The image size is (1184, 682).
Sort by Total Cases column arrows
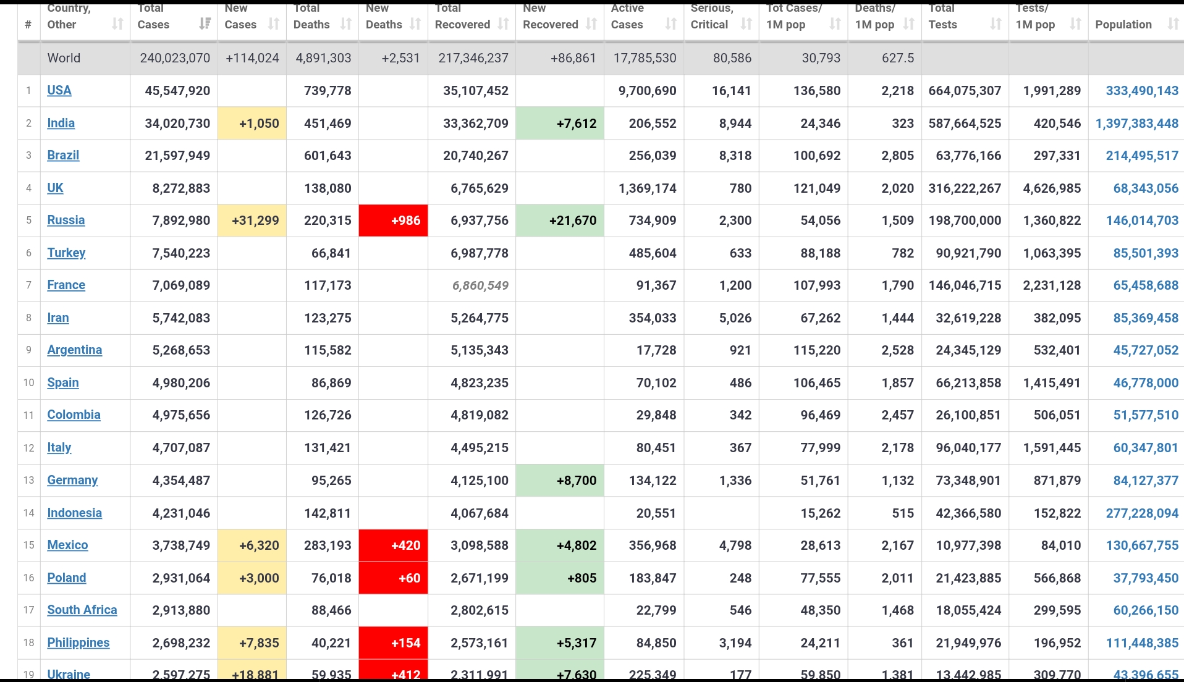pos(205,24)
